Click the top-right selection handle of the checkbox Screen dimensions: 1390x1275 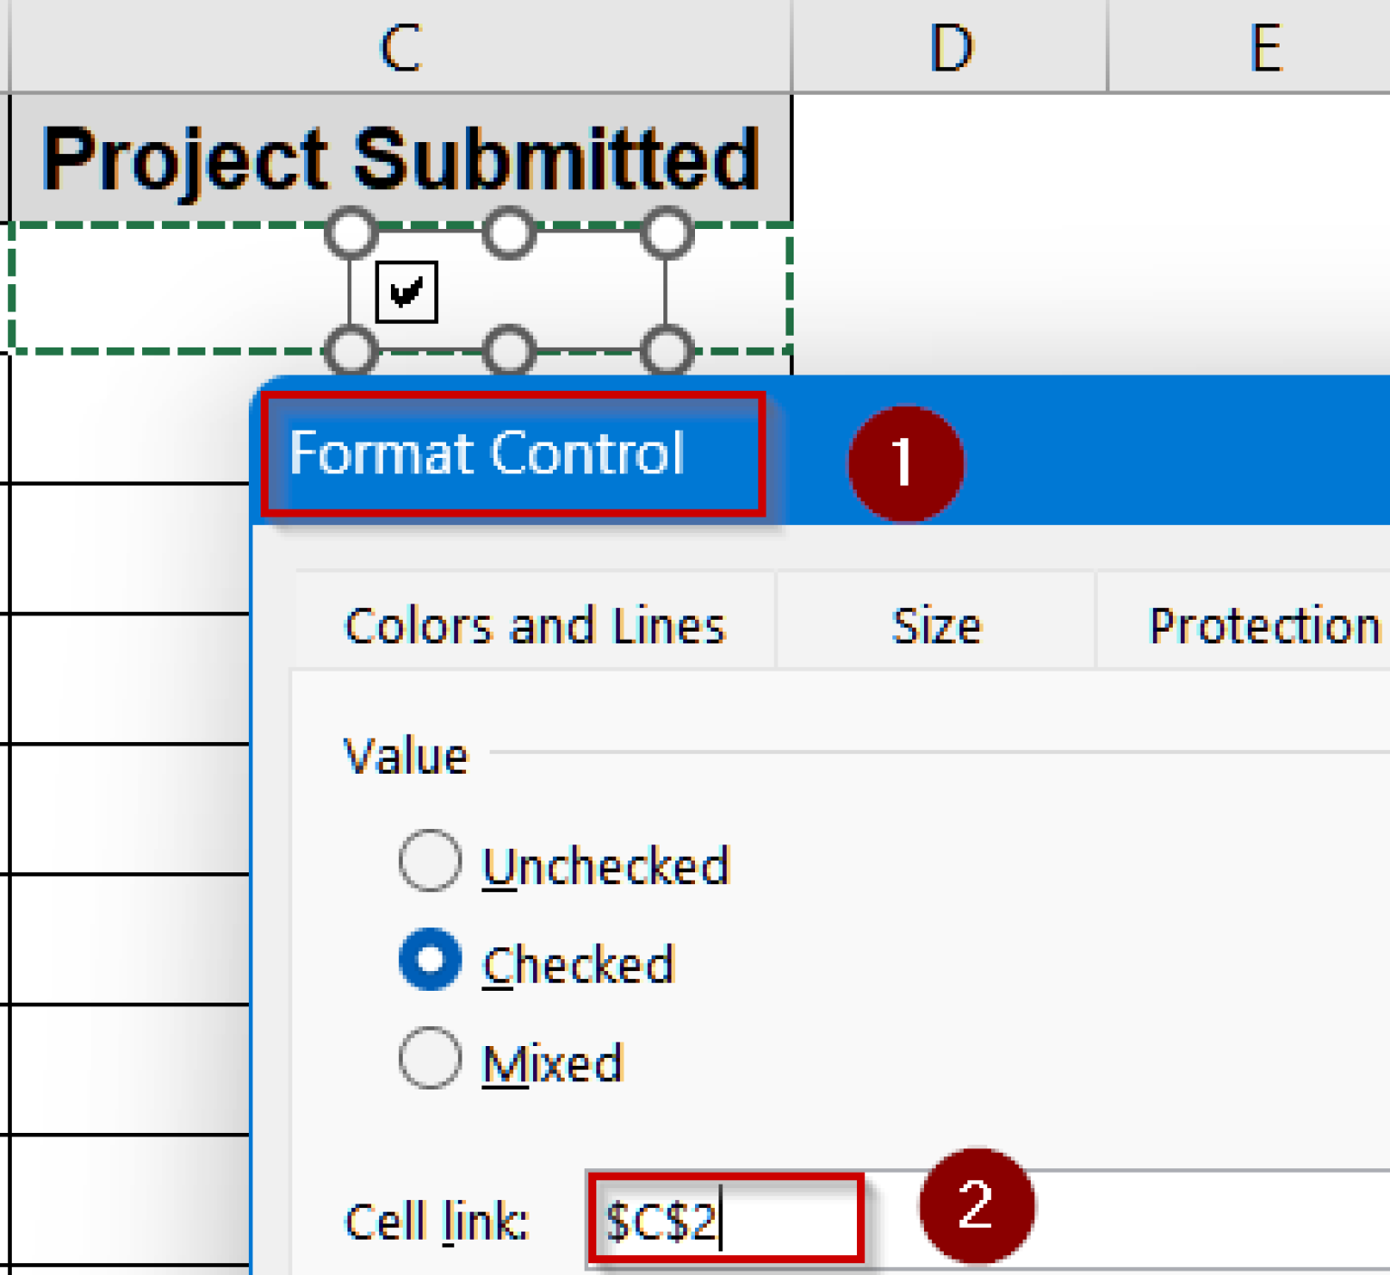[x=667, y=233]
